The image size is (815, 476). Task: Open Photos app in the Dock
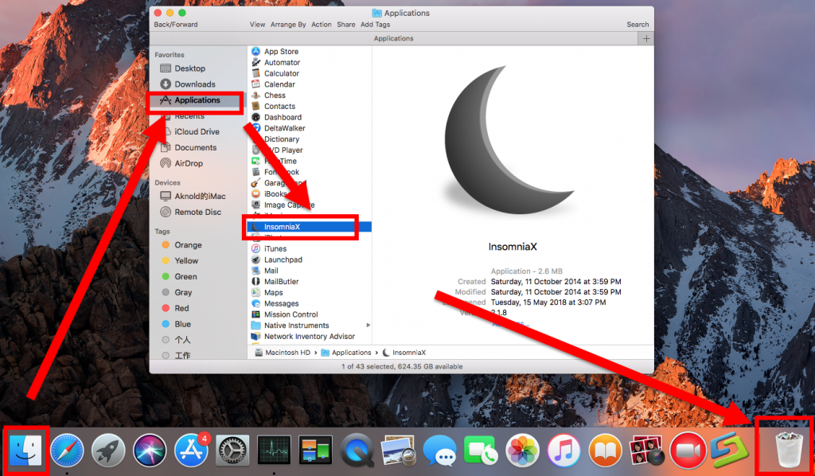coord(522,451)
